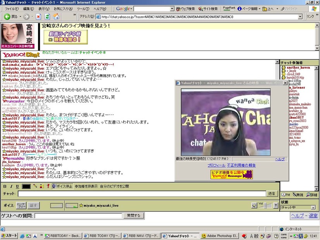The image size is (320, 240).
Task: Expand the 上へ Up button dropdown arrow
Action: click(x=277, y=9)
